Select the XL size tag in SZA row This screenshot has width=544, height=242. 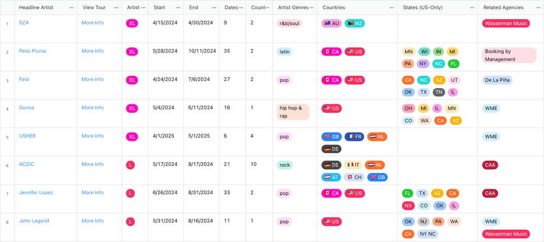(x=132, y=23)
